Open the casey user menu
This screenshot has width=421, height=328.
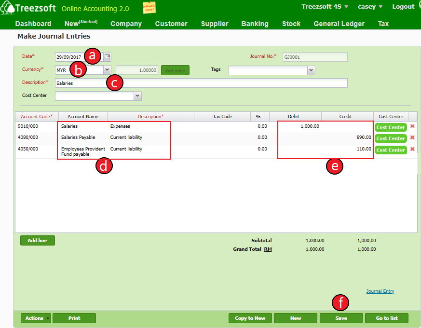tap(370, 7)
